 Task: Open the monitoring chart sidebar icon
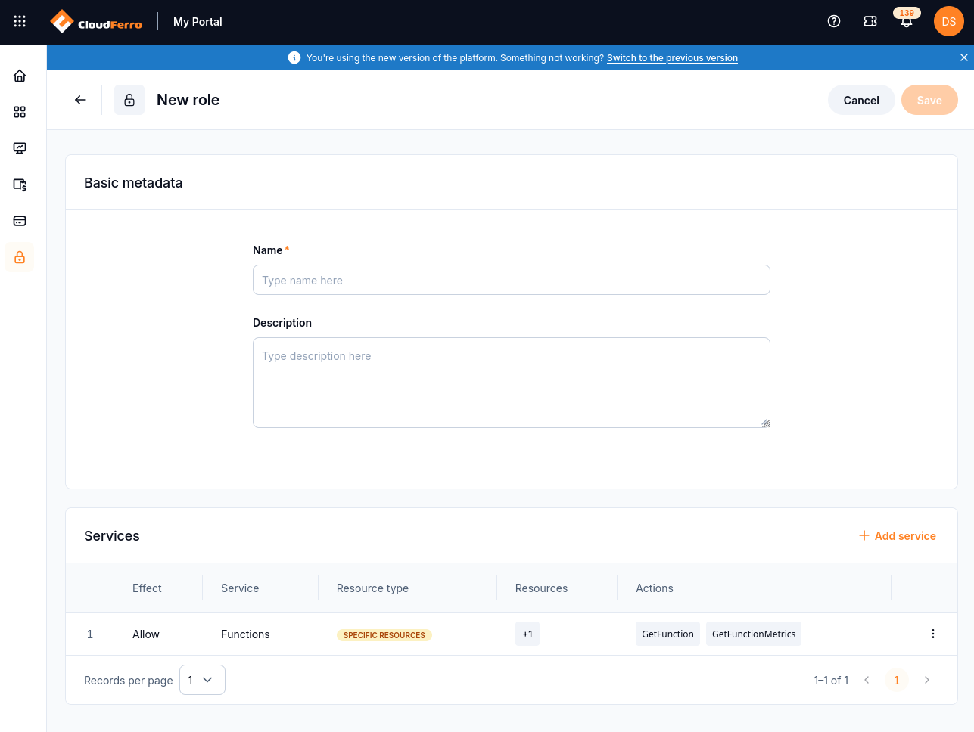click(x=20, y=148)
